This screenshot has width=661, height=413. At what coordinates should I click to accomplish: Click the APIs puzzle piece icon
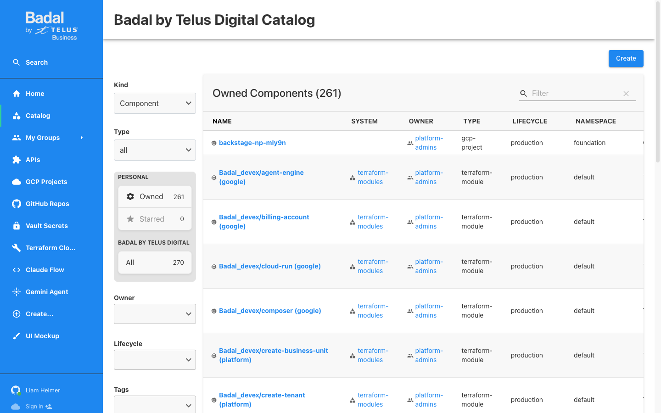click(17, 160)
